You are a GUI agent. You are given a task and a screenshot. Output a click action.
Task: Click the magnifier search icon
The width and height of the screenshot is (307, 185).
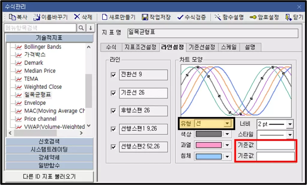pyautogui.click(x=81, y=28)
